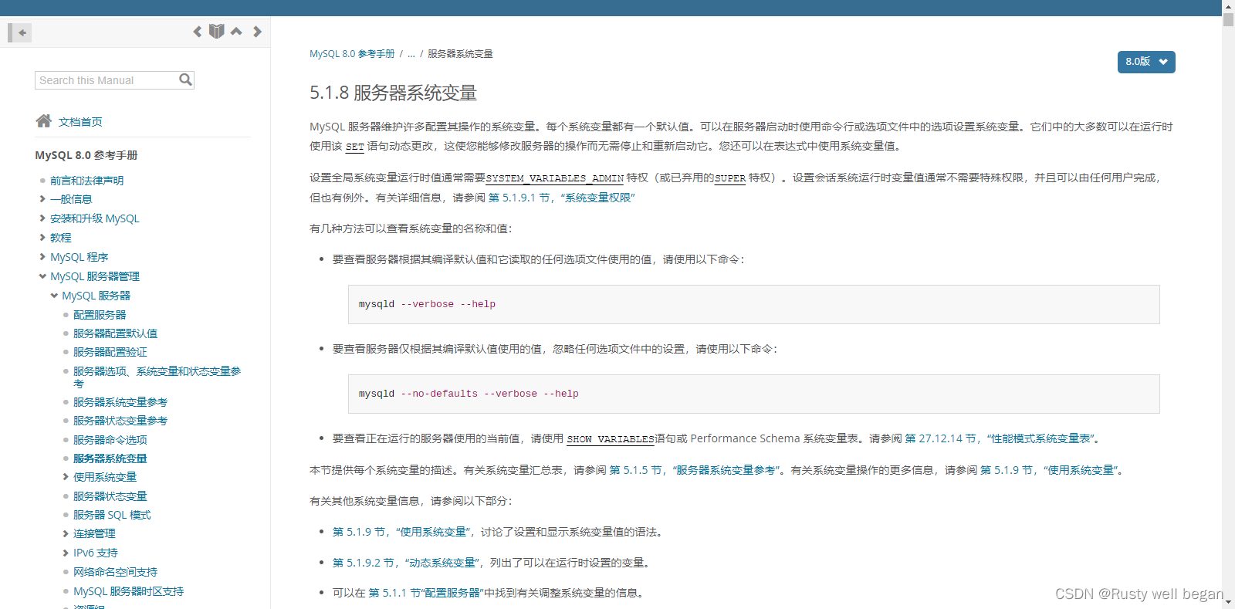Open the 8.0版 version dropdown
Screen dimensions: 1235x609
coord(1146,62)
